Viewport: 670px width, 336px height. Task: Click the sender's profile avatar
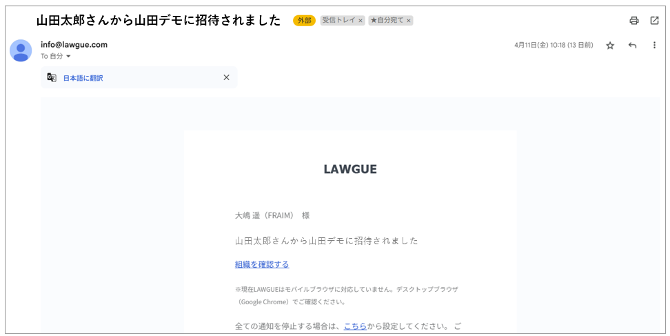[21, 50]
